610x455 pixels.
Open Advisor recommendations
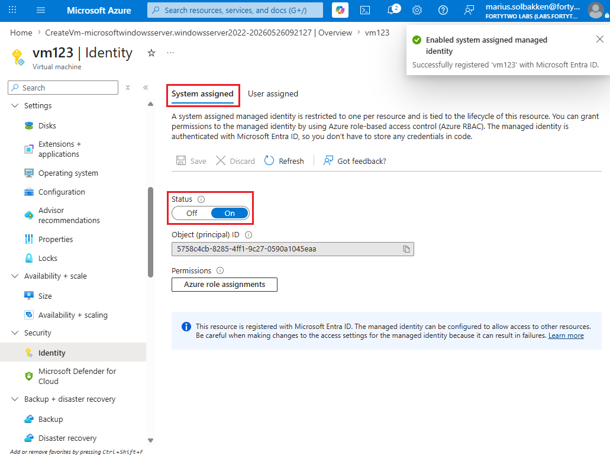click(69, 215)
